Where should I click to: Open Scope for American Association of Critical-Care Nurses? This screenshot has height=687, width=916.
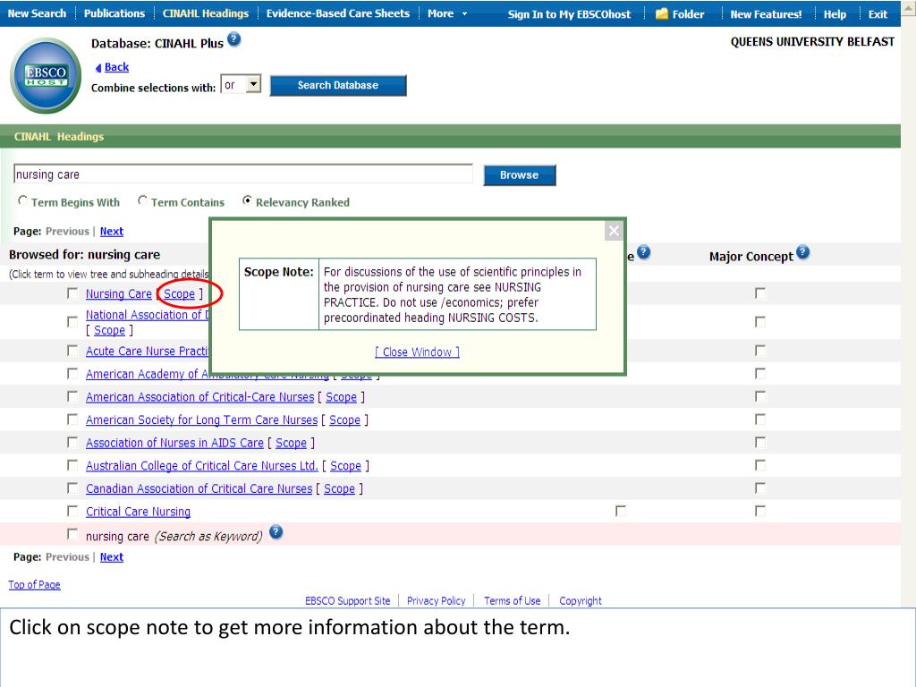[341, 397]
